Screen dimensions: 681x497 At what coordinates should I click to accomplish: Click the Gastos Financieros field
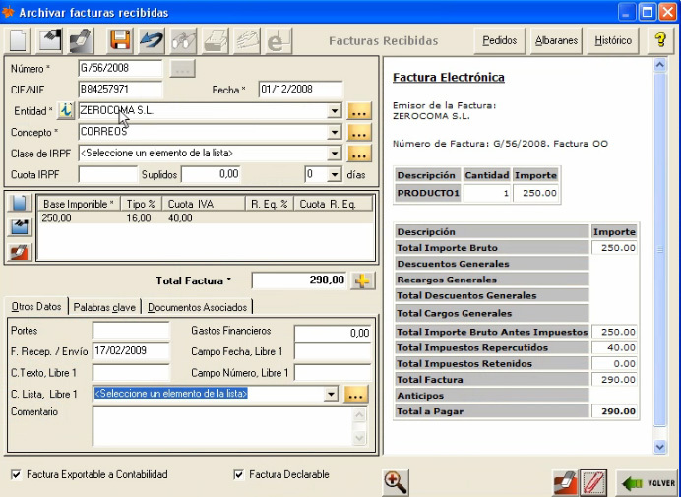(333, 334)
